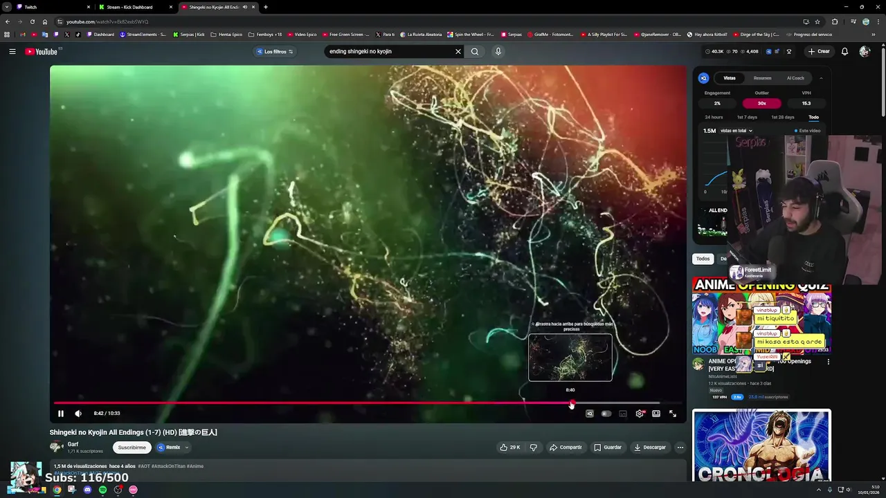The image size is (886, 498).
Task: Switch to the Twitch browser tab
Action: [51, 7]
